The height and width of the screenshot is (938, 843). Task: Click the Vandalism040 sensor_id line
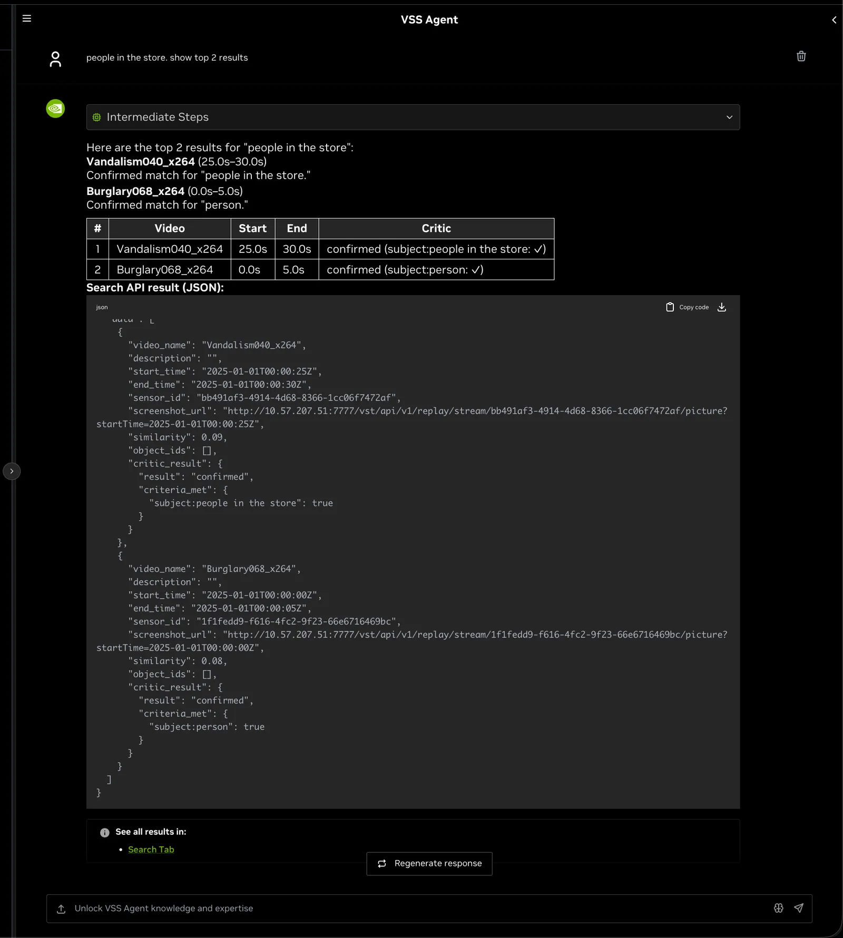pyautogui.click(x=264, y=398)
